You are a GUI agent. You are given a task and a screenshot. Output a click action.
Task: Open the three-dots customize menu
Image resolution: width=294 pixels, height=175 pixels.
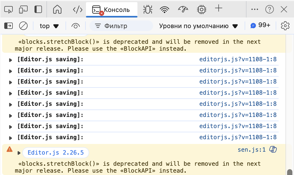(x=254, y=10)
